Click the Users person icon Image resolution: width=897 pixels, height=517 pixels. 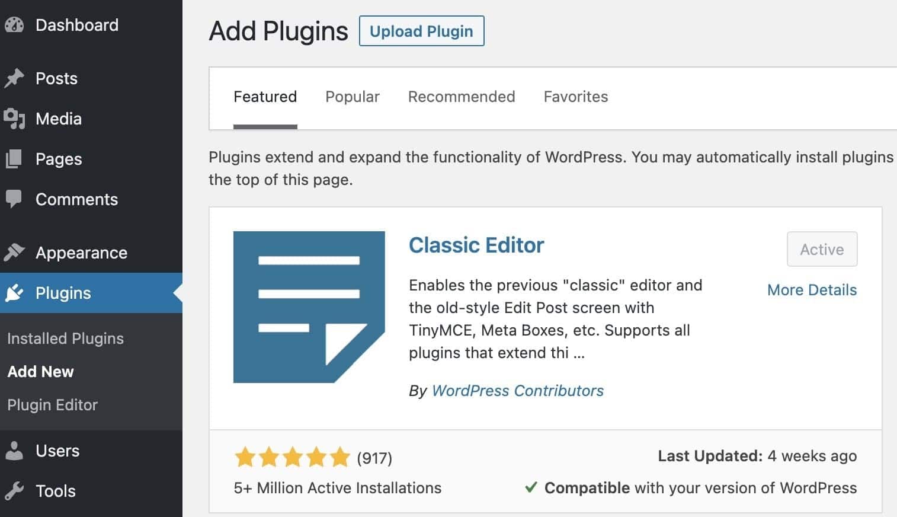point(14,451)
